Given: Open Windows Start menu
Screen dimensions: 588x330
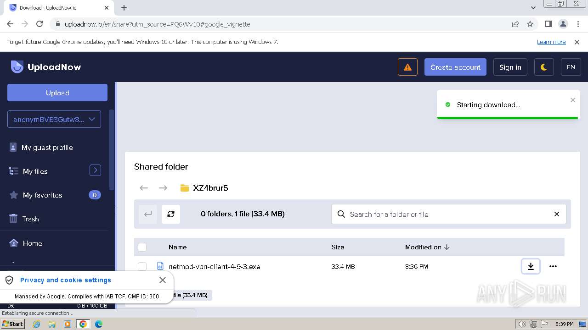Looking at the screenshot, I should (13, 324).
